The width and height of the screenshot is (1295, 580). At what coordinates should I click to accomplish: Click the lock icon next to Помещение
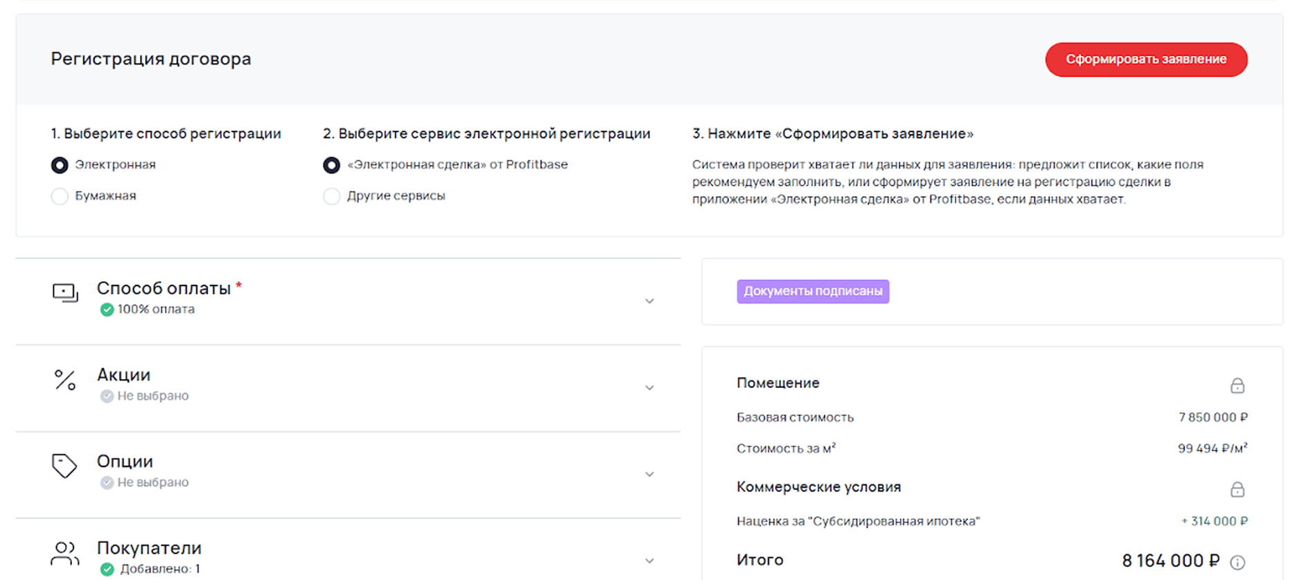[1237, 385]
